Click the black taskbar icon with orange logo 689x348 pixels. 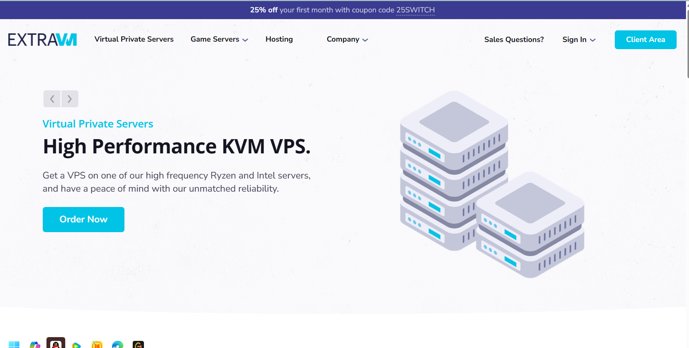(138, 344)
